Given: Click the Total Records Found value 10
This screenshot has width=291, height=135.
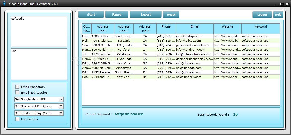Looking at the screenshot, I should [235, 114].
